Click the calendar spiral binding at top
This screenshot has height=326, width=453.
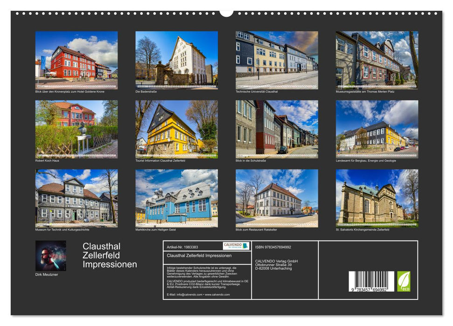pos(226,13)
